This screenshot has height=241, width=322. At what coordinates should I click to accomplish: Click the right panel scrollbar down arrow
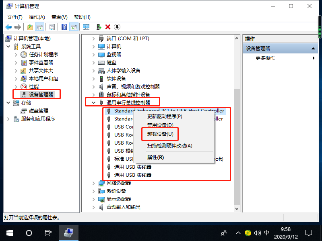(237, 209)
